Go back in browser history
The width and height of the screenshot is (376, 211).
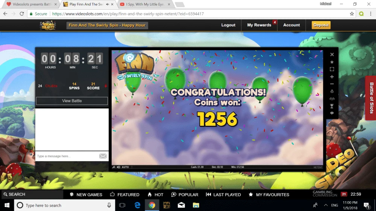[x=5, y=14]
